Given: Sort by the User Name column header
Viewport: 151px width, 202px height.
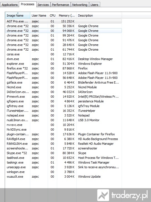Looking at the screenshot, I should [39, 15].
